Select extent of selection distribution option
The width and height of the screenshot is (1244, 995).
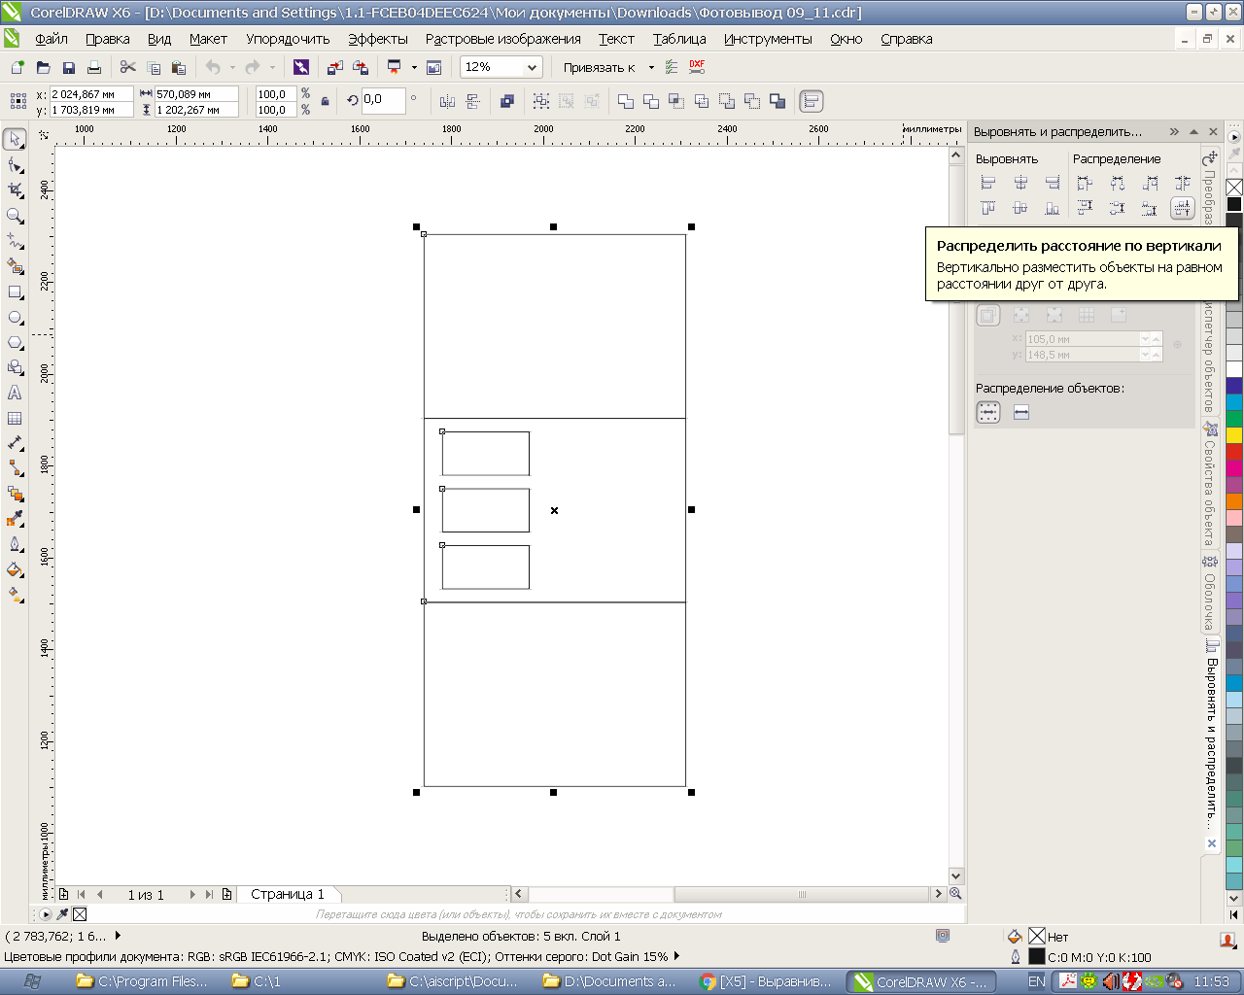click(988, 413)
